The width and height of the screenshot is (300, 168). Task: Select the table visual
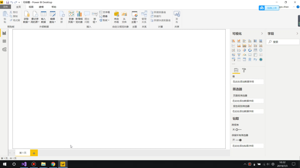239,59
